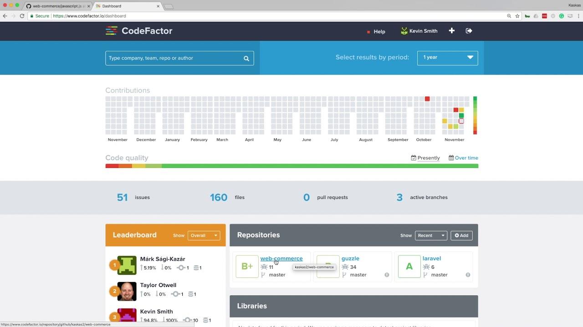Click the repos stack icon for Taylor Otwell
This screenshot has width=583, height=327.
pyautogui.click(x=191, y=294)
